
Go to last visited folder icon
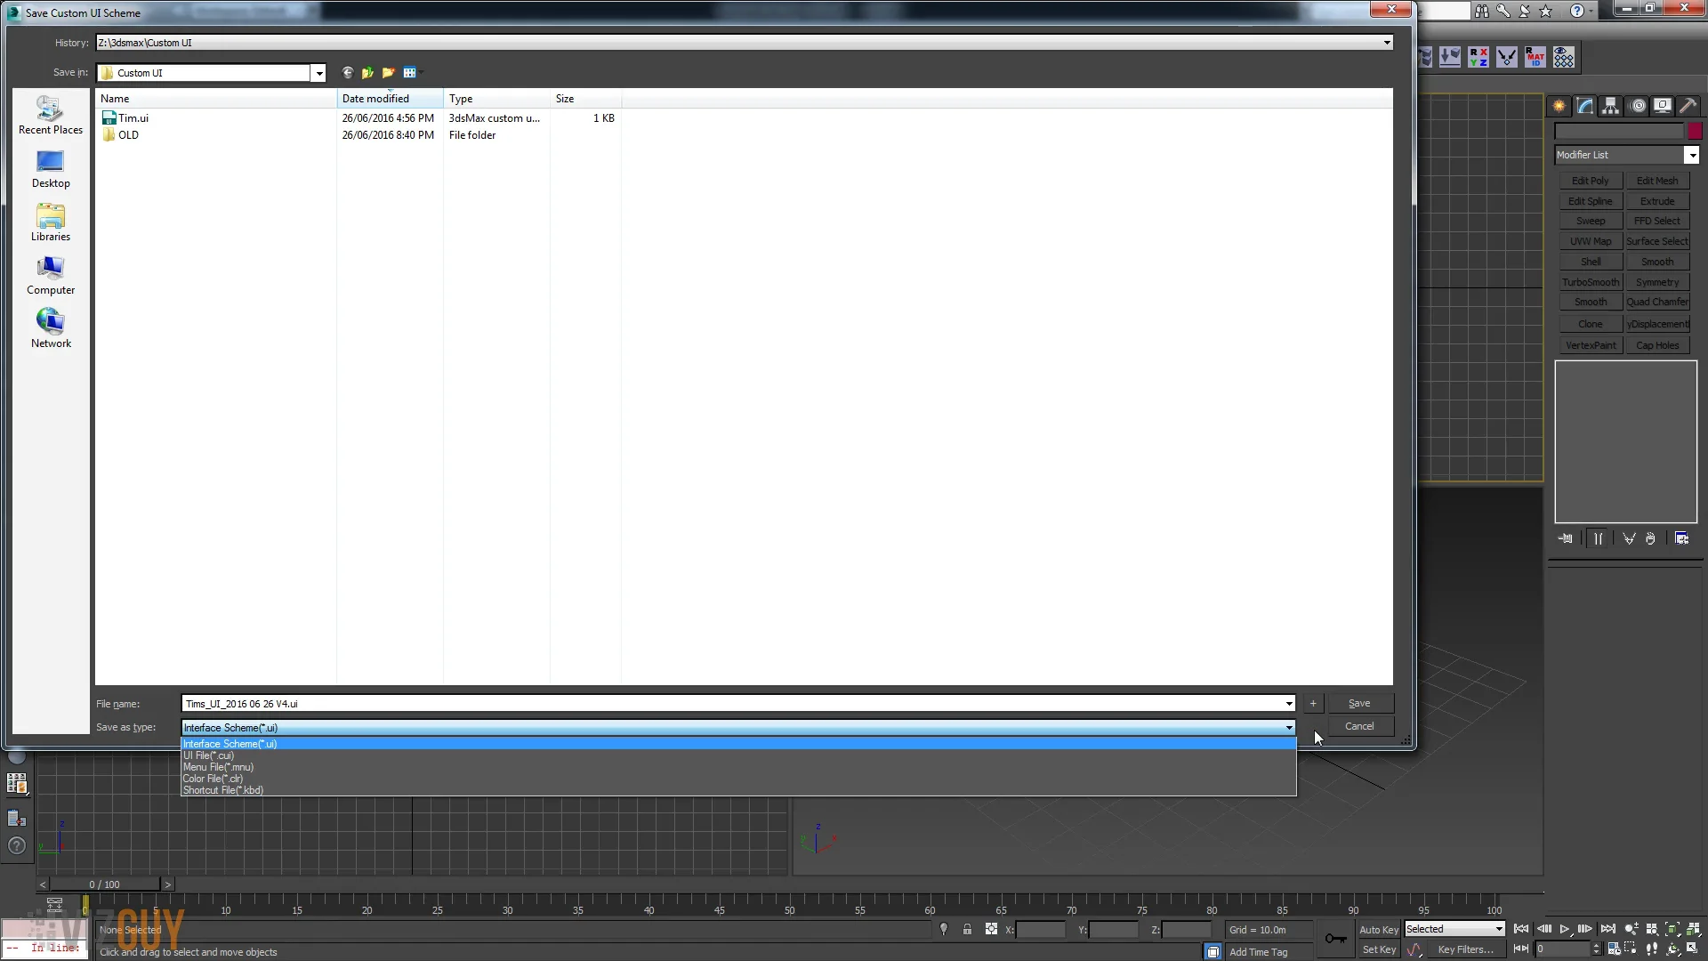[348, 73]
